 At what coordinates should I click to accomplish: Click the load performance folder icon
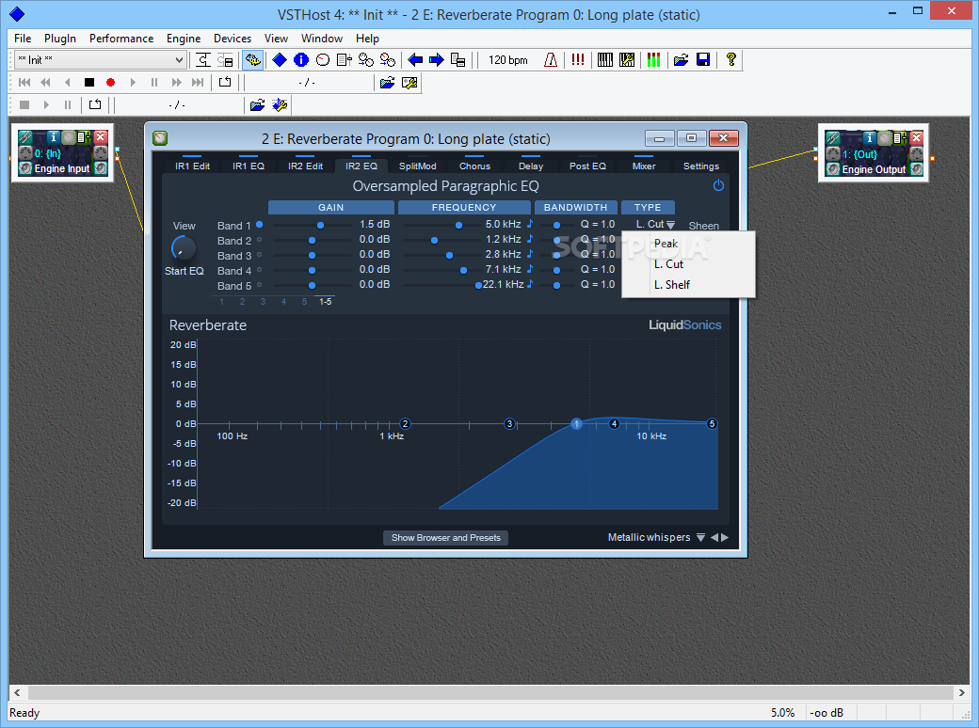point(682,60)
